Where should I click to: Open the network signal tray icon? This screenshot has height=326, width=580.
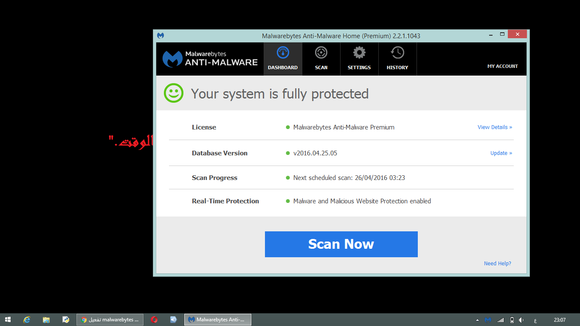[501, 320]
